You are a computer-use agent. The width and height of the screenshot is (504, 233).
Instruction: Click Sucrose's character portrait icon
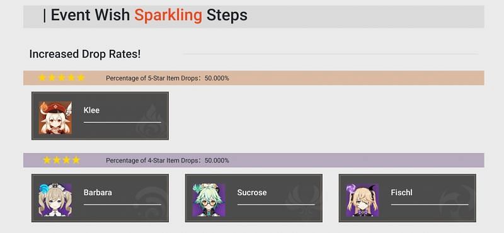click(209, 200)
